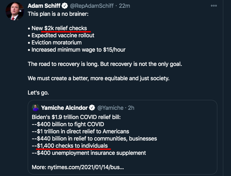Click the 22m tweet timestamp
Viewport: 231px width, 176px height.
click(125, 6)
